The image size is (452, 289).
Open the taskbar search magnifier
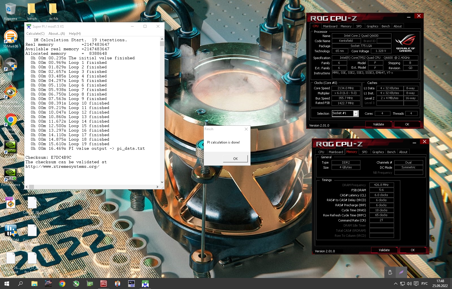click(20, 283)
